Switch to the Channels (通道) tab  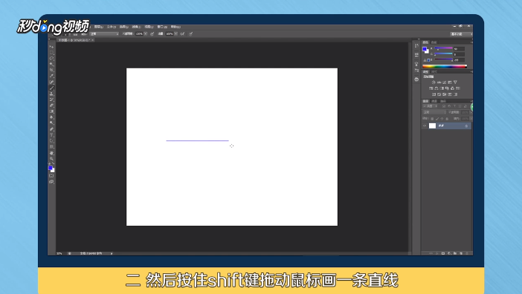pyautogui.click(x=434, y=101)
